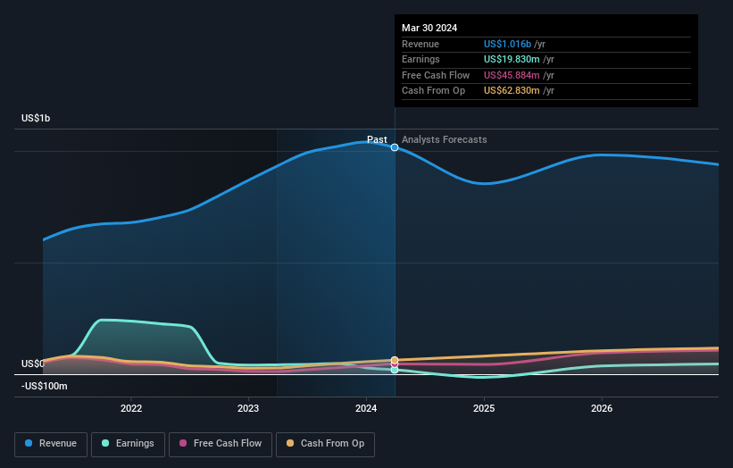Click the US$1b y-axis label
The image size is (733, 468).
pos(36,118)
